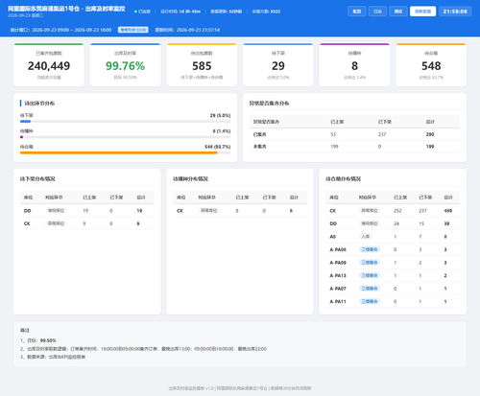The image size is (480, 396).
Task: Click the DO row in 待合箱 table
Action: click(x=393, y=223)
